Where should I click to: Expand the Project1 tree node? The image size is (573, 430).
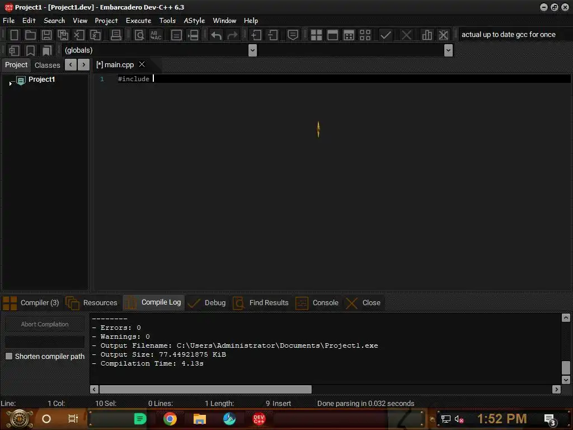[10, 84]
